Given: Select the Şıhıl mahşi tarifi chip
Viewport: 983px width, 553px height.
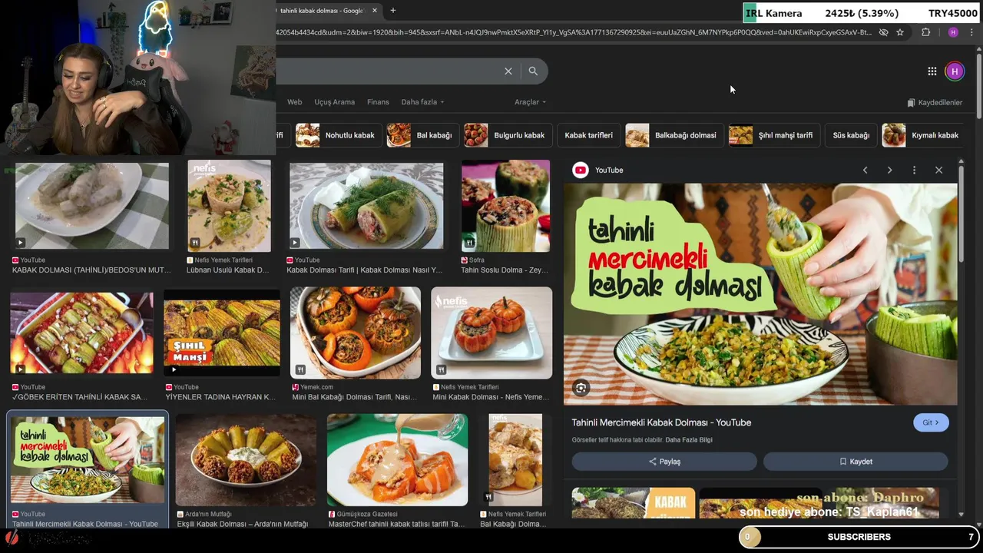Looking at the screenshot, I should tap(774, 135).
